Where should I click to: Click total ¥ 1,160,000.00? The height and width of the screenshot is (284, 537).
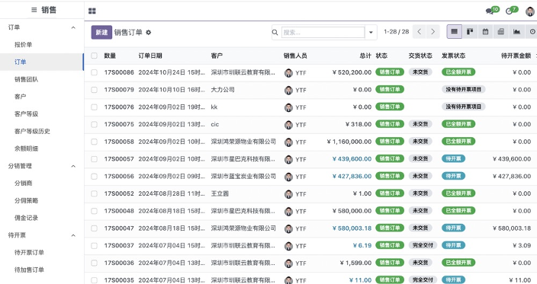[349, 142]
